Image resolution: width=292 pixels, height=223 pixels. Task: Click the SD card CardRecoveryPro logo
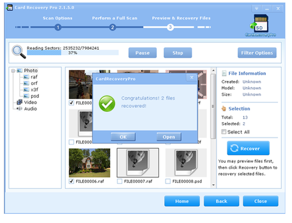click(x=260, y=26)
